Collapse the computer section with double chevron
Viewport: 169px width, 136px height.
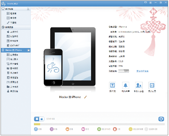[28, 9]
